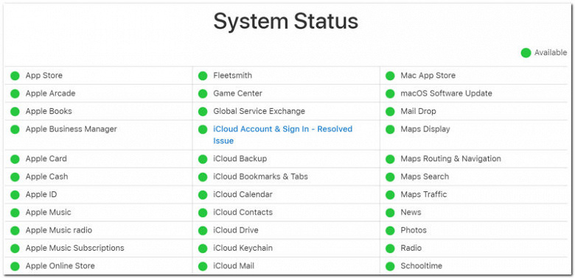The width and height of the screenshot is (575, 278).
Task: Click the status dot beside iCloud Account & Sign In
Action: coord(203,129)
